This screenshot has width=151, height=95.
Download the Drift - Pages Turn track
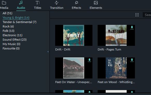click(x=132, y=27)
